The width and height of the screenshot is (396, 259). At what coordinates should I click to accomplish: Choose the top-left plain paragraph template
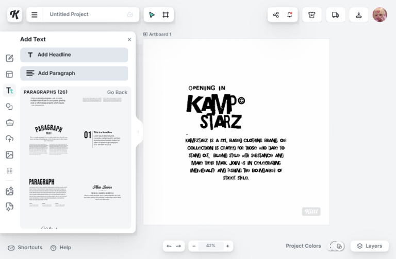click(48, 101)
